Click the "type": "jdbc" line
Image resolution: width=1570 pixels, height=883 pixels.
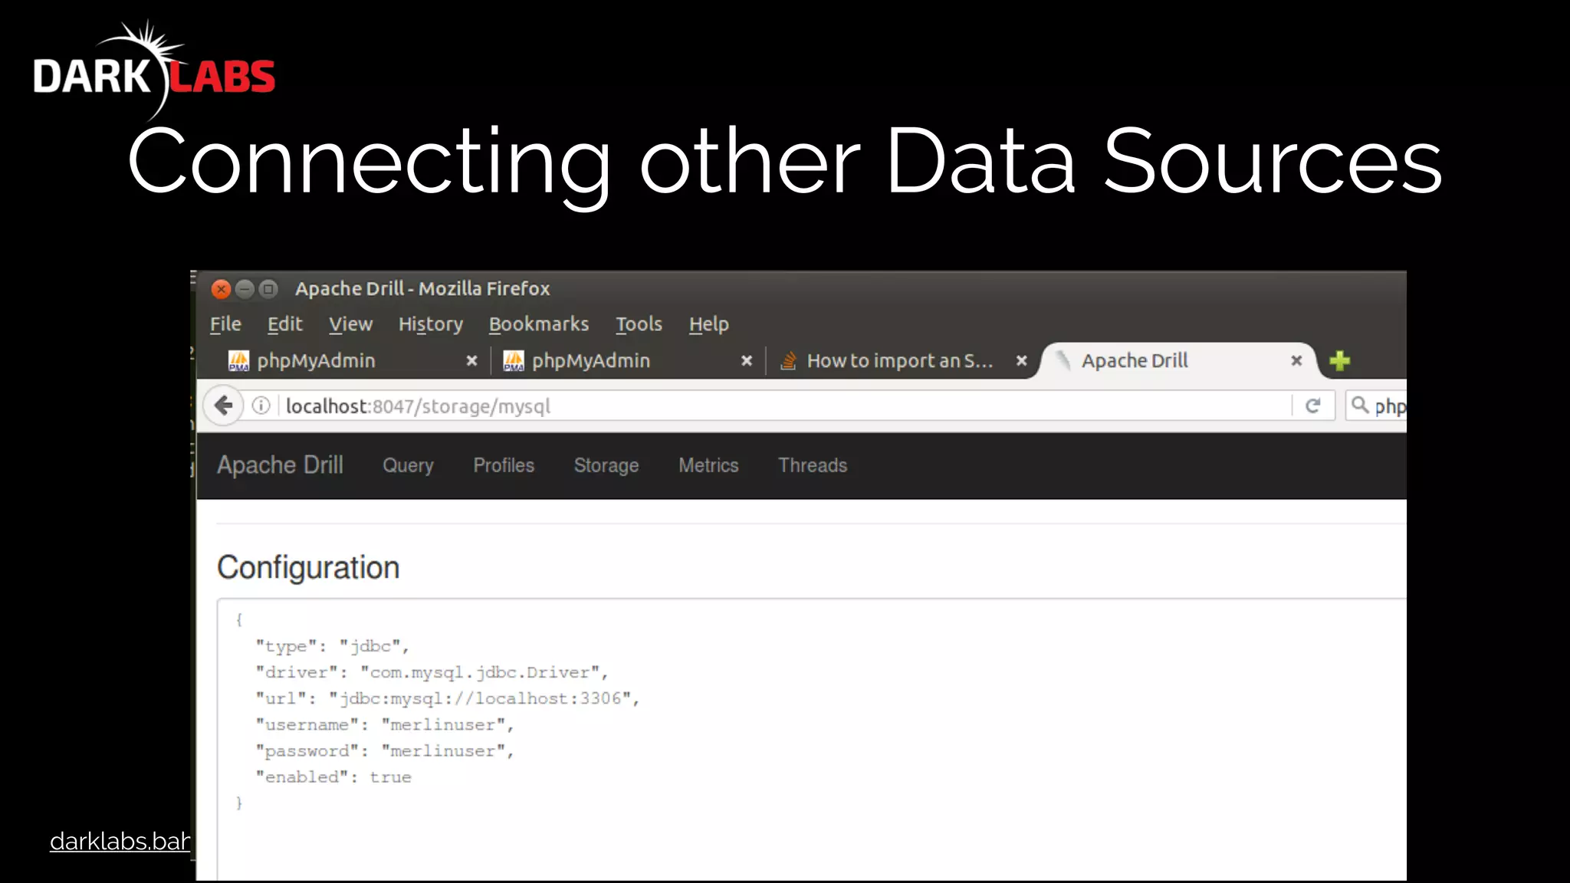pyautogui.click(x=332, y=646)
